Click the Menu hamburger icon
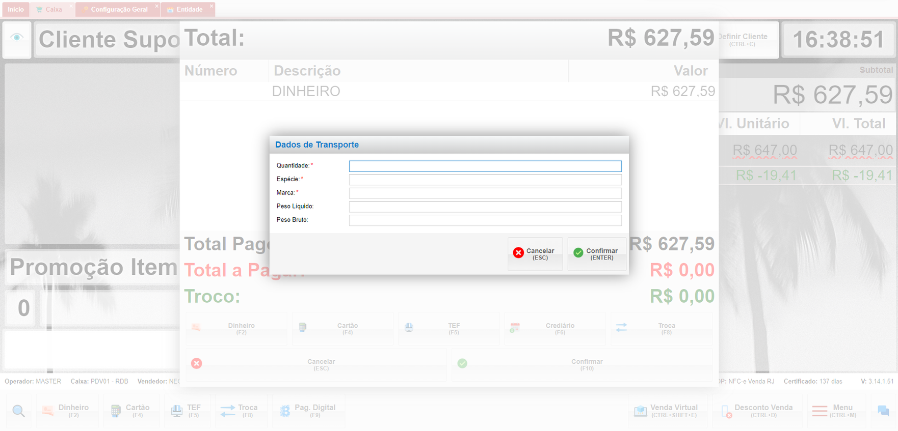This screenshot has width=898, height=431. [x=820, y=411]
